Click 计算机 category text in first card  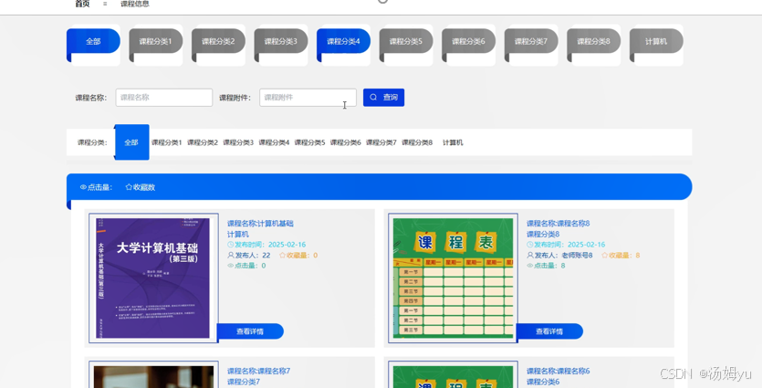238,235
